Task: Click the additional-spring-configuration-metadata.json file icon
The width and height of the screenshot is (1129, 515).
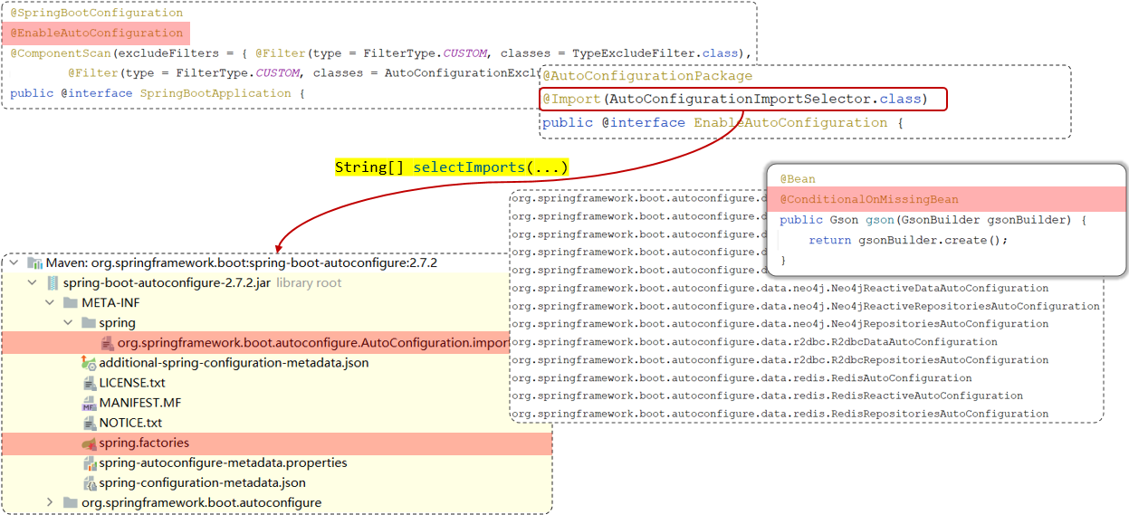Action: (89, 363)
